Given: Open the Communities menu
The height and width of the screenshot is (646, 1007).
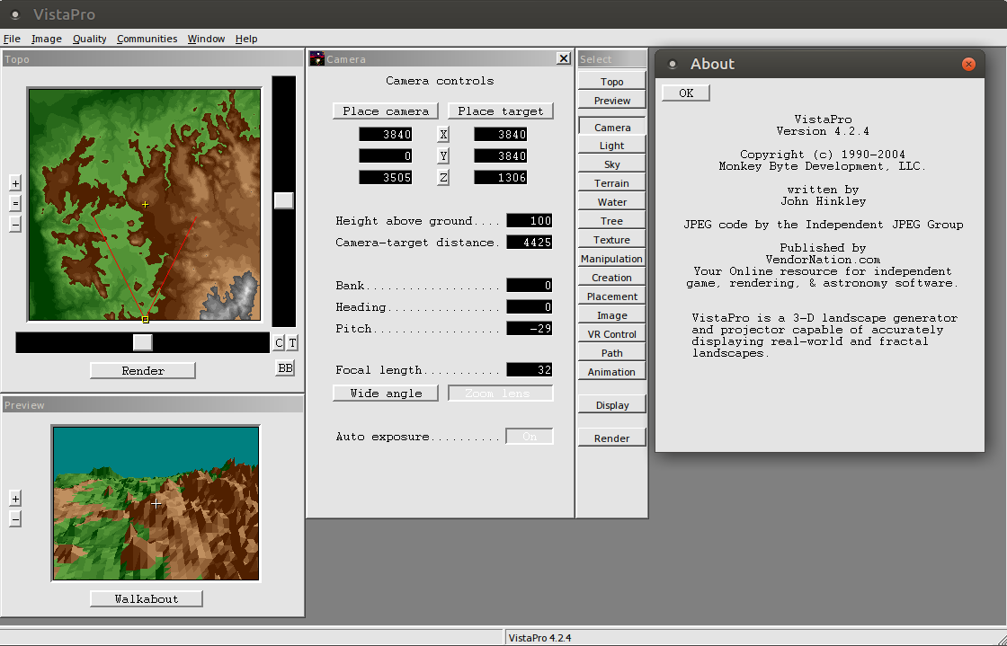Looking at the screenshot, I should click(x=147, y=39).
